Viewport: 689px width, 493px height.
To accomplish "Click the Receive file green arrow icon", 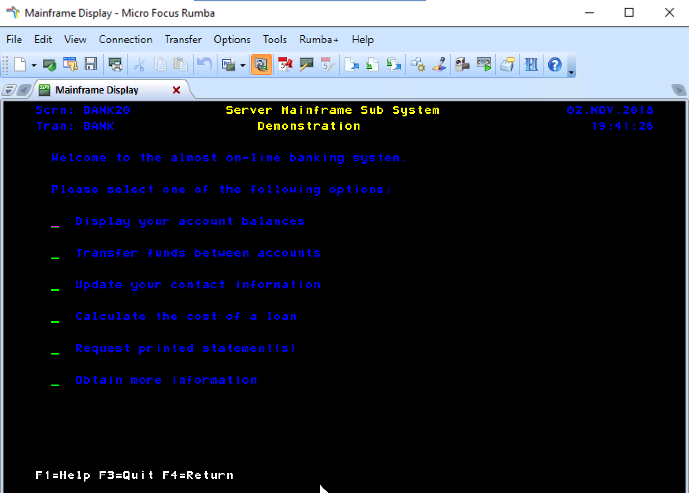I will [373, 65].
